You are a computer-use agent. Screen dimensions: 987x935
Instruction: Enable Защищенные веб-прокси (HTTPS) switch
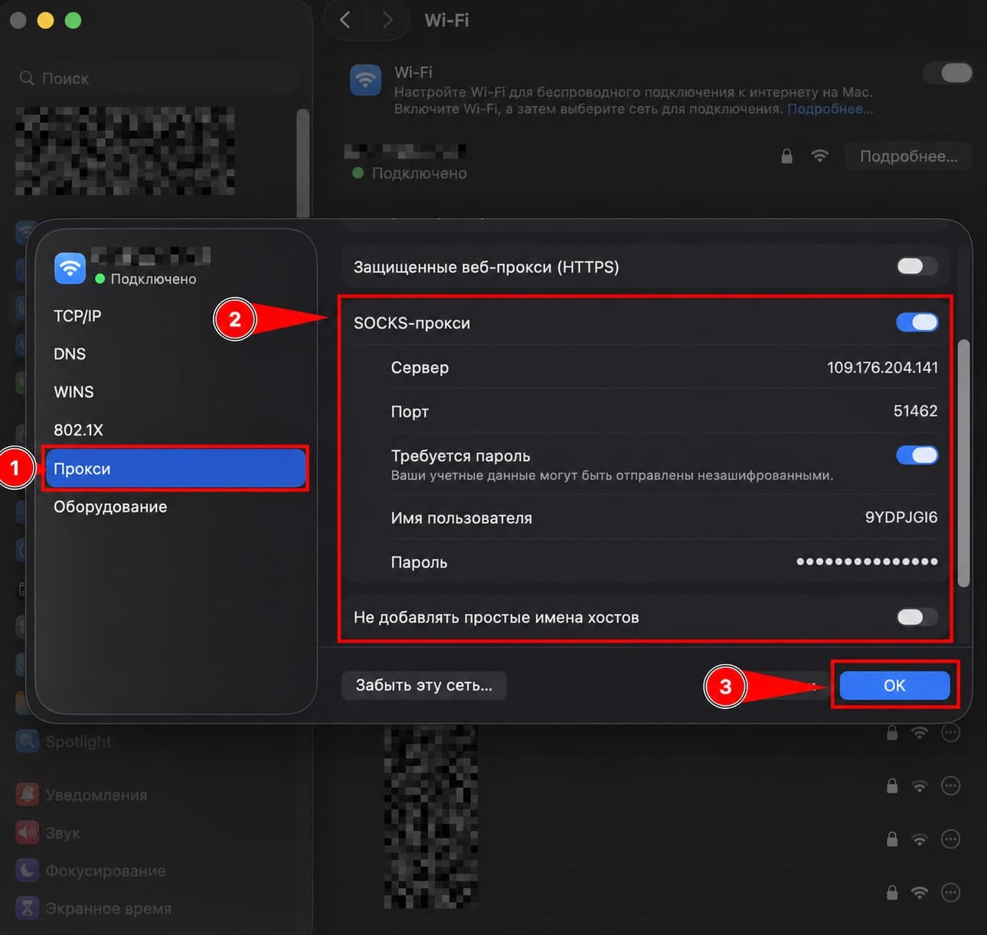coord(917,266)
